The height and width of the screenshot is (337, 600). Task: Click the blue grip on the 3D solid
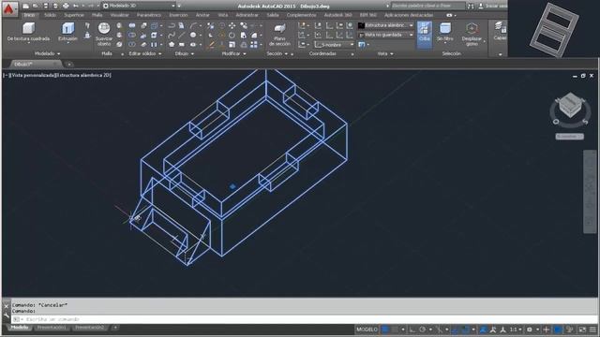pos(232,186)
